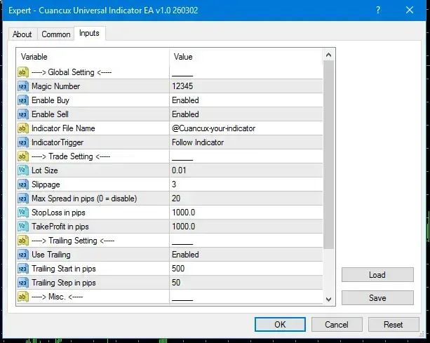Select the Global Setting header row text
Viewport: 430px width, 343px height.
(x=72, y=72)
